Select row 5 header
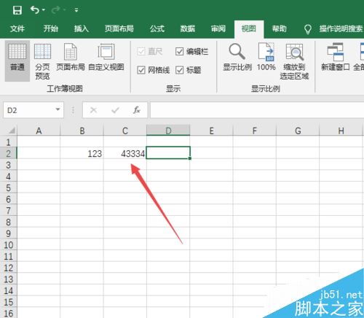 point(8,187)
